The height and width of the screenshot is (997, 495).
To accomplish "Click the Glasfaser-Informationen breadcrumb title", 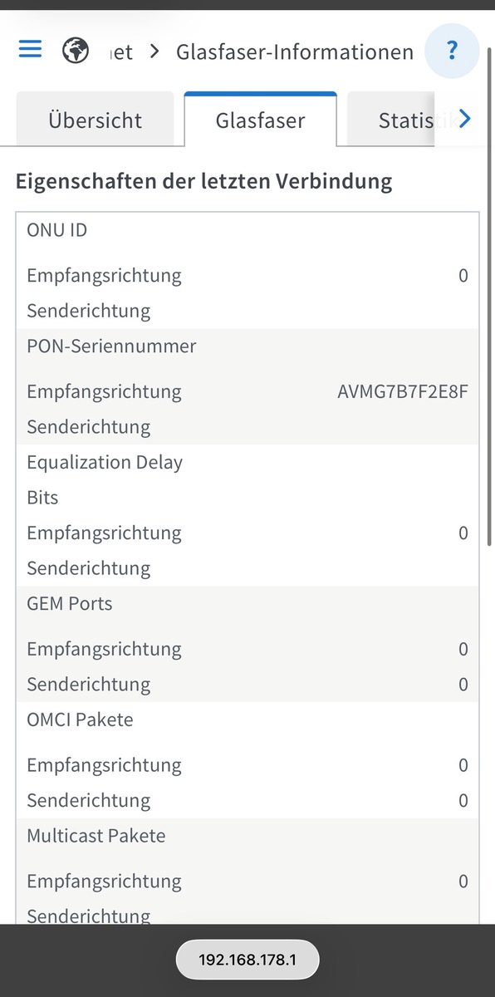I will 295,52.
